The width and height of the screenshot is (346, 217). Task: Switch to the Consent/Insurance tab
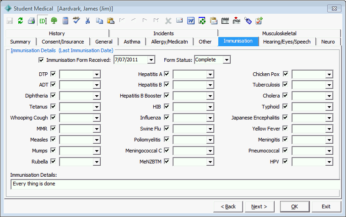click(63, 42)
